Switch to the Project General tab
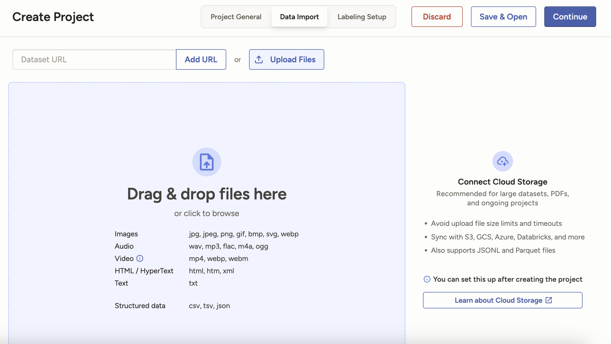611x344 pixels. tap(236, 17)
